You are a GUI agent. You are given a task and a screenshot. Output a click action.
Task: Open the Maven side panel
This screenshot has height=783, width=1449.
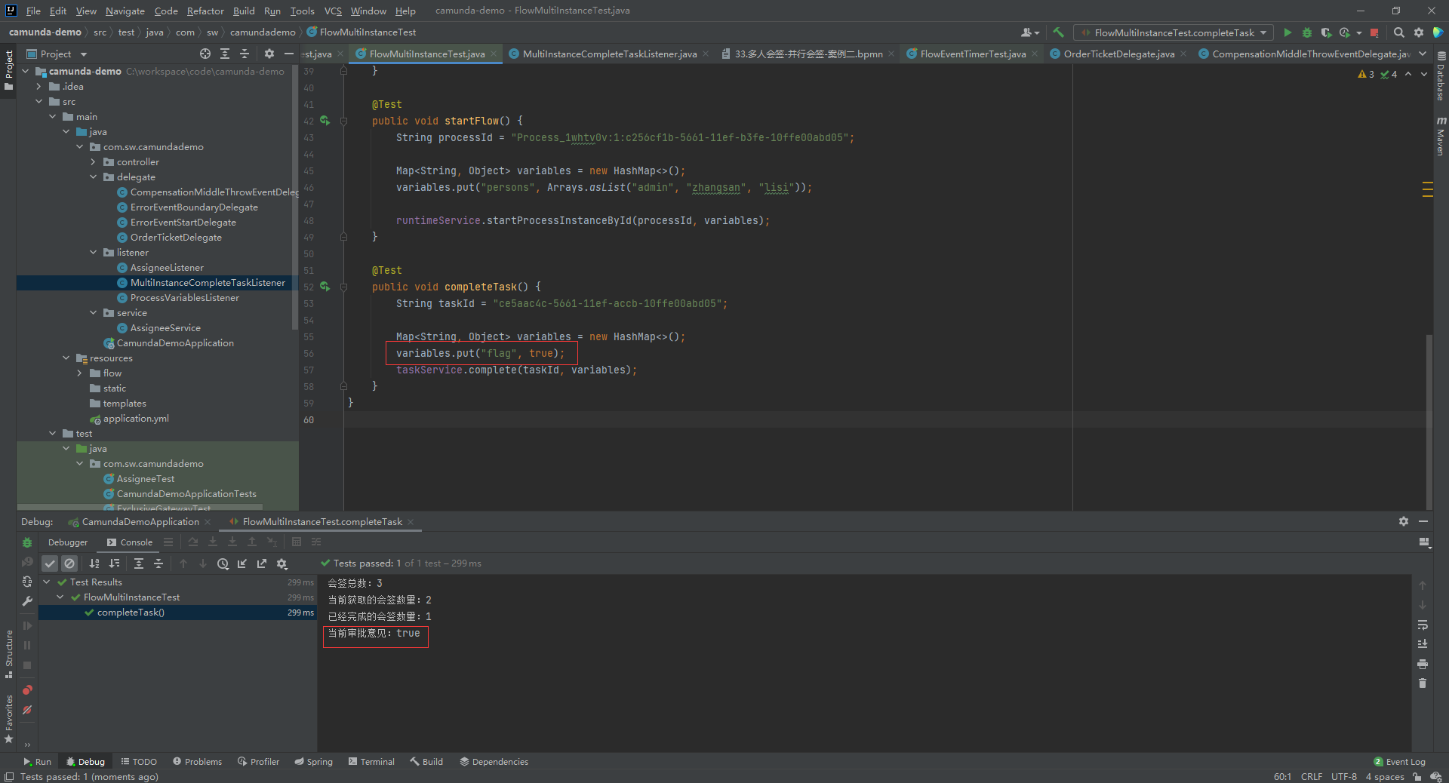click(x=1441, y=136)
